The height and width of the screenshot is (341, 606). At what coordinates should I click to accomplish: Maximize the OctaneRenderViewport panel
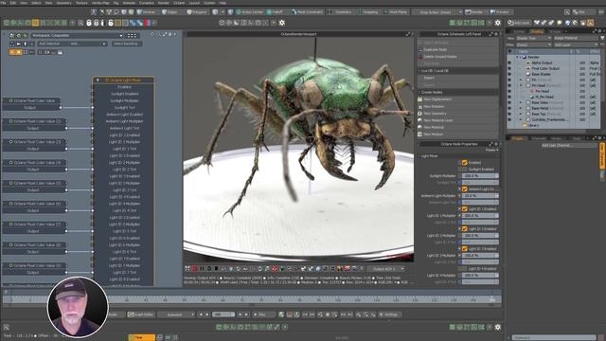tap(408, 34)
